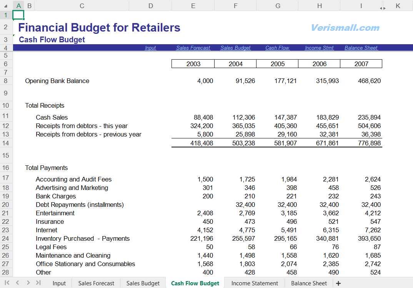The image size is (413, 288).
Task: Go to the Balance Sheet tab
Action: coord(309,283)
